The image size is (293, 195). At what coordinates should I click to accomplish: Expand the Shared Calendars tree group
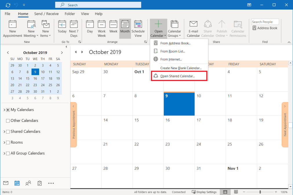[4, 132]
